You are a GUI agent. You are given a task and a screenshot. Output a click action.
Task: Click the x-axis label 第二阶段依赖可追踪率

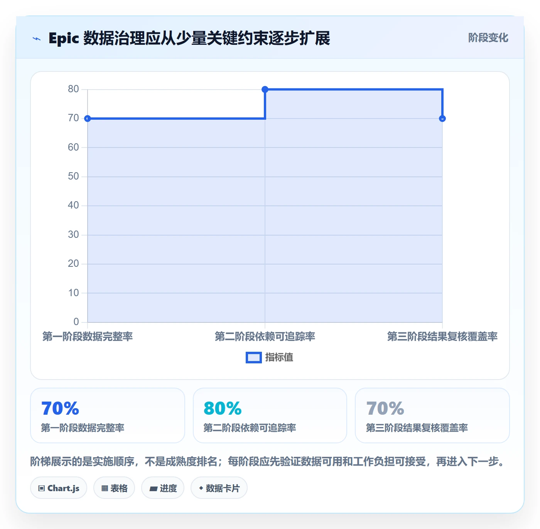coord(265,337)
